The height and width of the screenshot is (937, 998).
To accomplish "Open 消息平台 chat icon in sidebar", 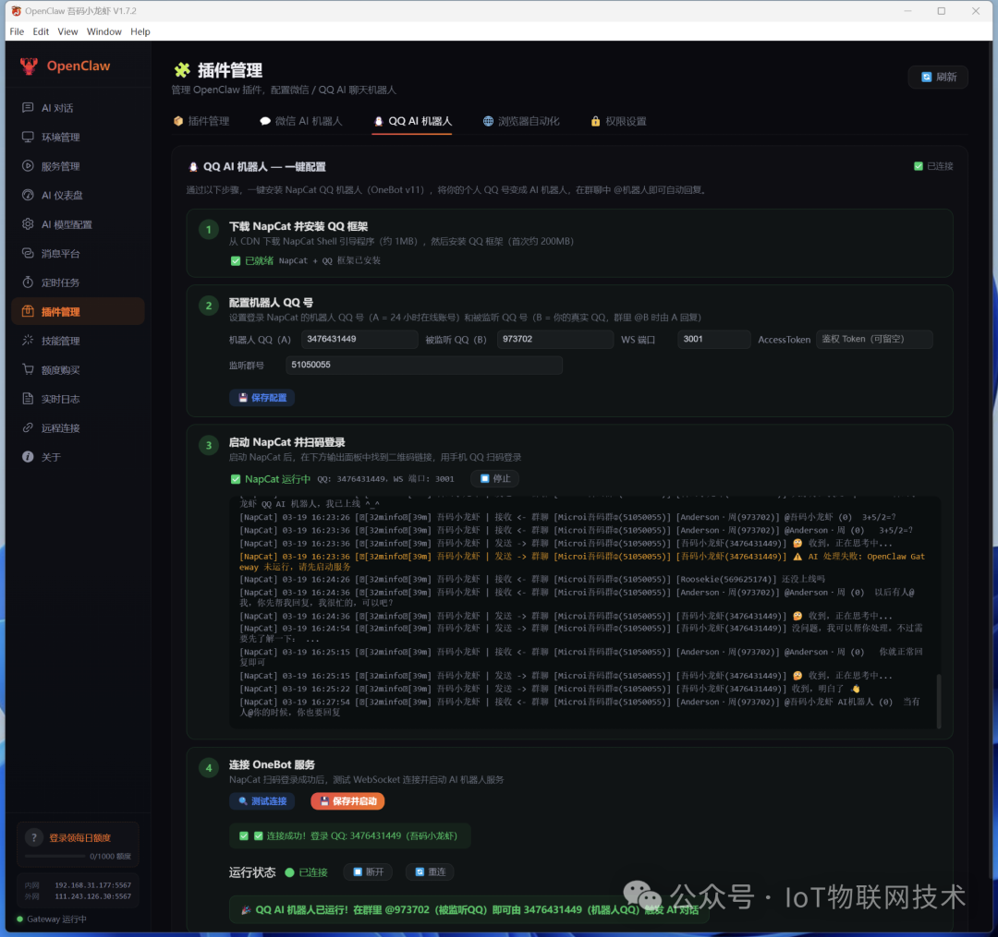I will pyautogui.click(x=28, y=253).
